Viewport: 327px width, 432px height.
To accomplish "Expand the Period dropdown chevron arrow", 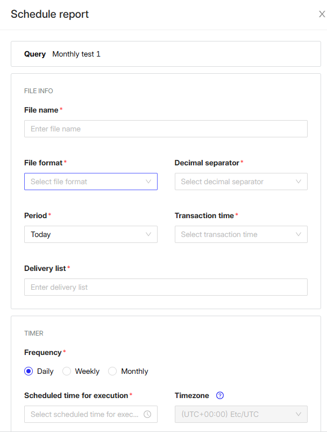I will (149, 234).
